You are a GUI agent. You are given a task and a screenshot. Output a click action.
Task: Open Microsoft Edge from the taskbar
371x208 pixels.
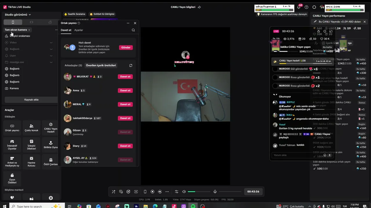155,206
